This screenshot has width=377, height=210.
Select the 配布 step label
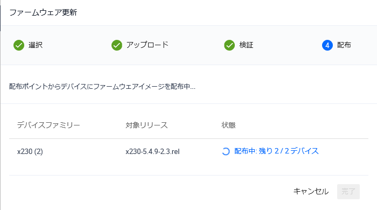(x=344, y=45)
